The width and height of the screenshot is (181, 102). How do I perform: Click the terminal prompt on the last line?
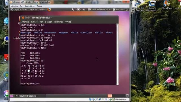[x=30, y=84]
